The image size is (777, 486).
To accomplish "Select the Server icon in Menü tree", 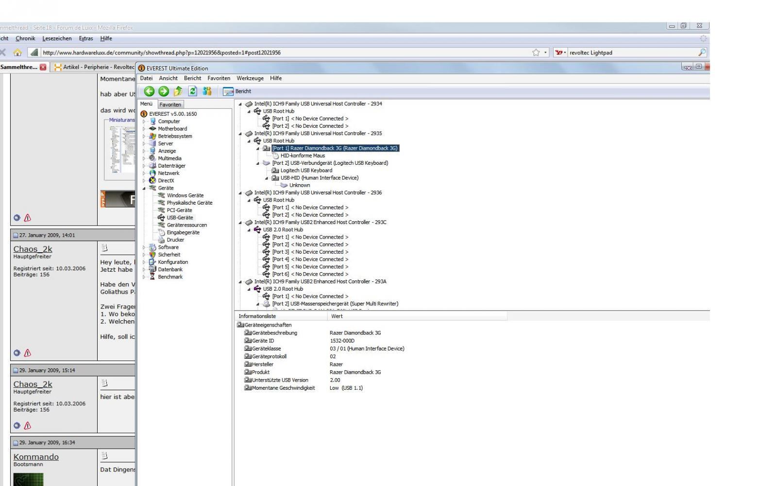I will point(153,143).
